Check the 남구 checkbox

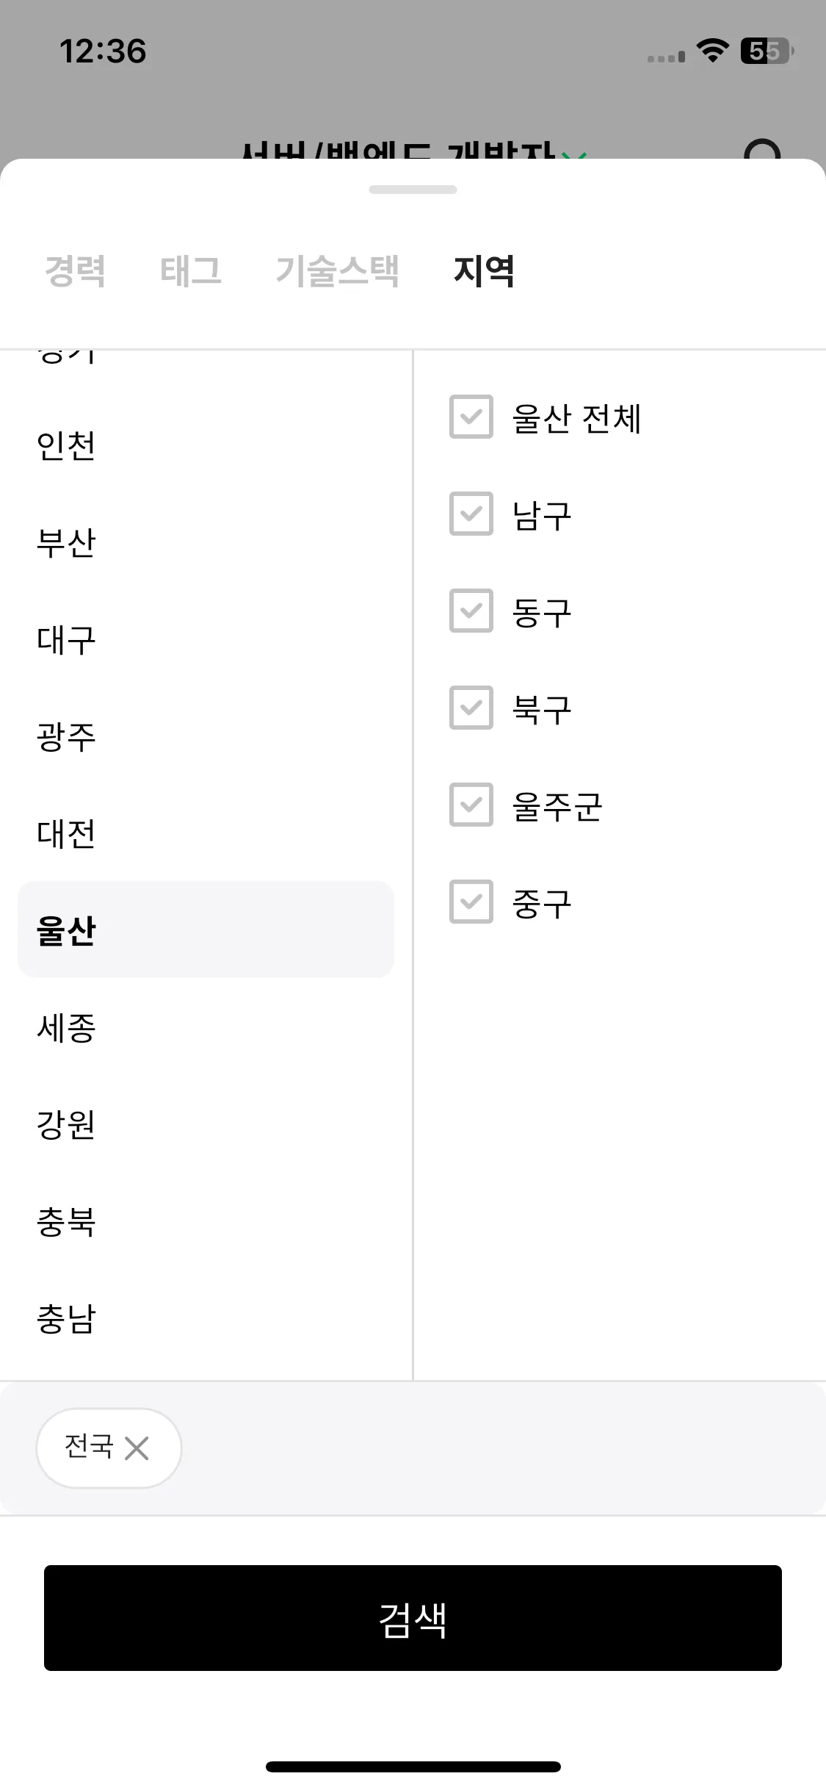click(471, 514)
